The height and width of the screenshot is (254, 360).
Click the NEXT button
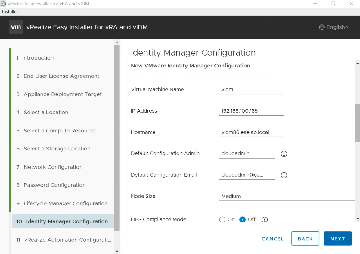point(338,238)
